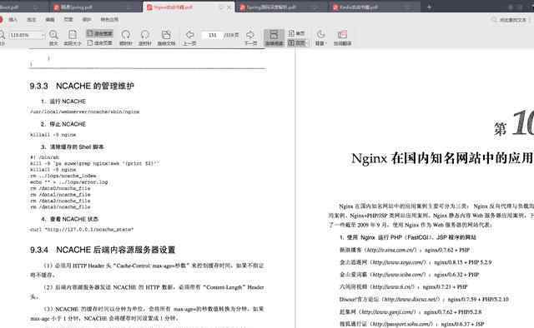Click the 'rm ../logs/ncache_index' script line
The height and width of the screenshot is (328, 534).
click(63, 176)
